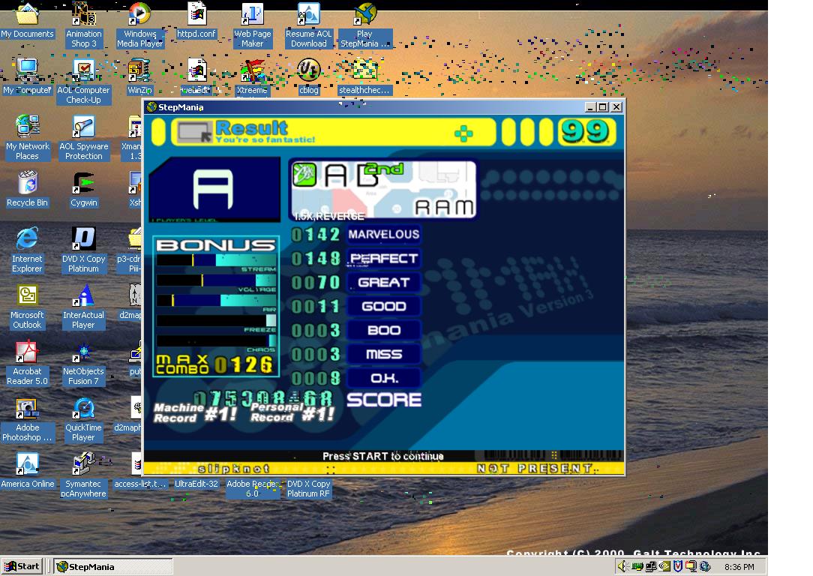
Task: Click the Personal Record #1 badge
Action: coord(292,412)
